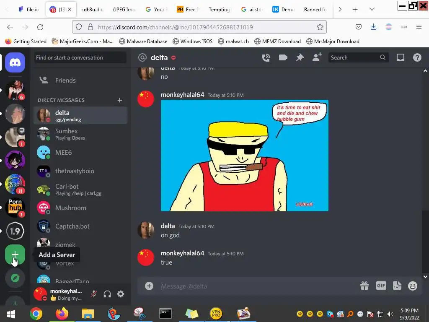Switch to the file.io tab
This screenshot has width=429, height=322.
[29, 9]
